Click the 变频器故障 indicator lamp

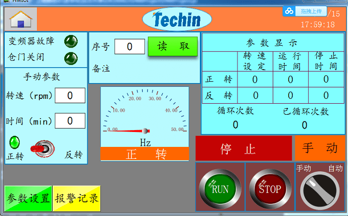coord(71,41)
